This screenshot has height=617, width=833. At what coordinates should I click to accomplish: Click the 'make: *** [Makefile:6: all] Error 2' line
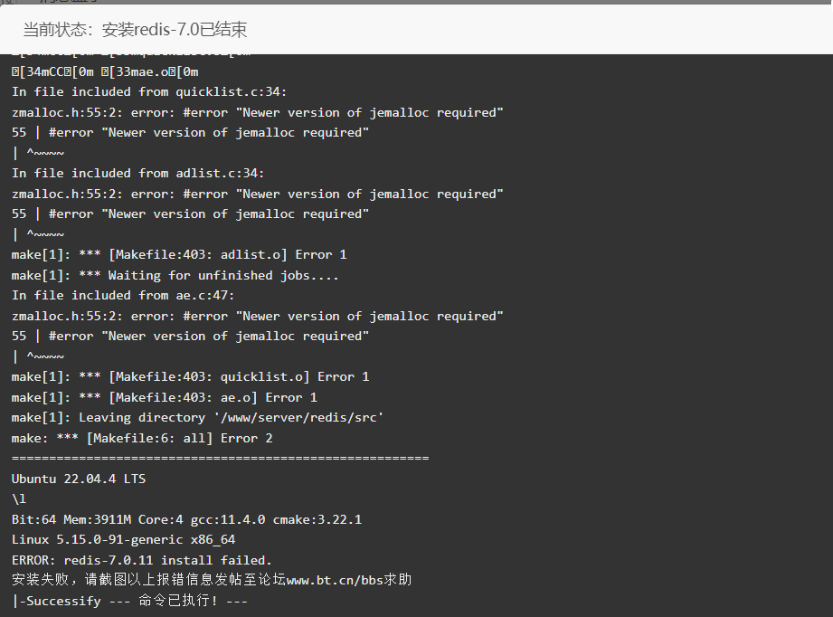tap(142, 439)
